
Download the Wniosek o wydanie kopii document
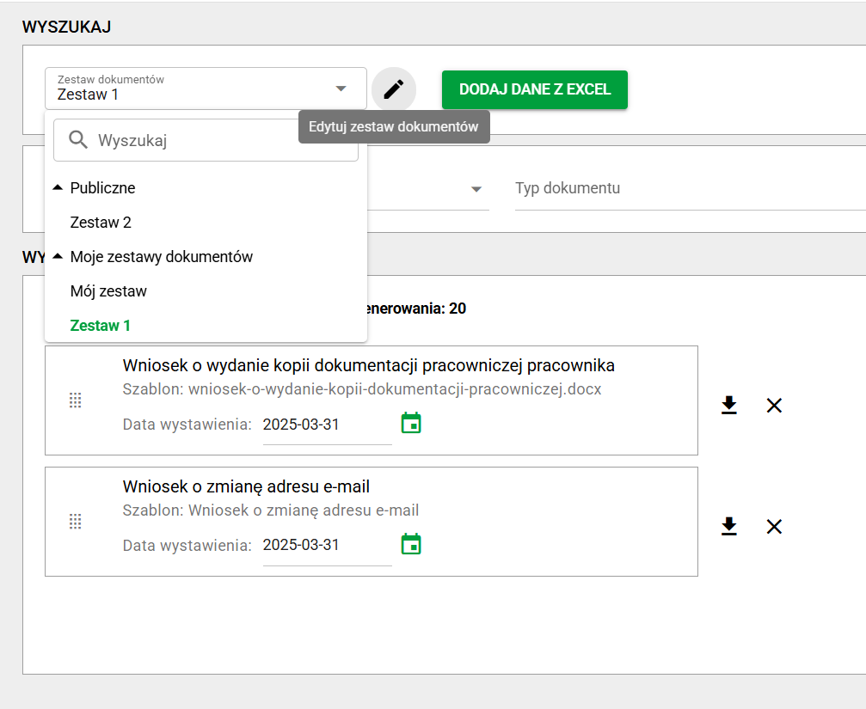click(729, 405)
